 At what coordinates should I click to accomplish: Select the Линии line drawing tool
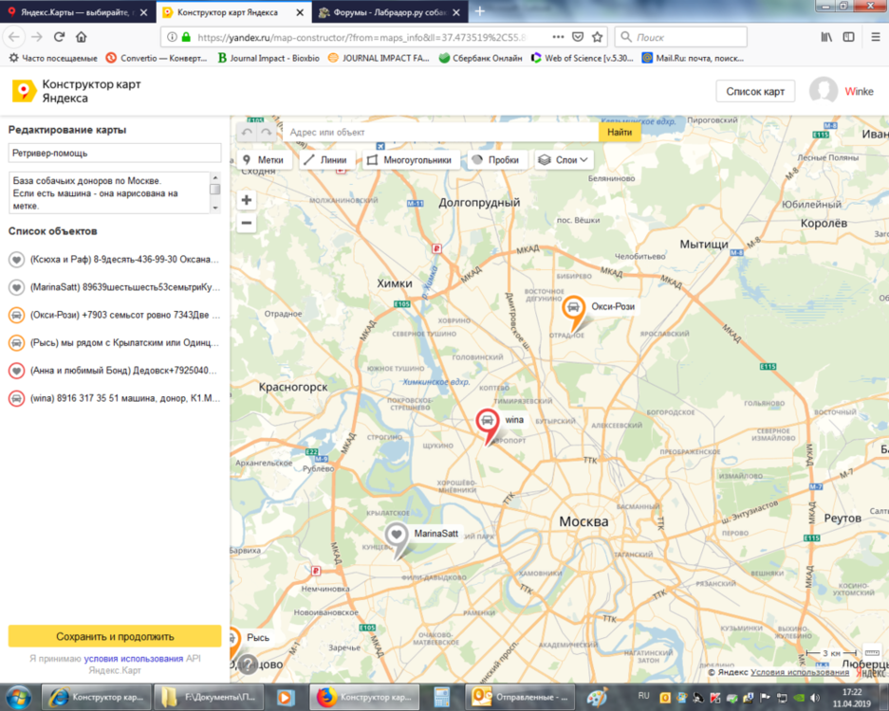pyautogui.click(x=327, y=160)
